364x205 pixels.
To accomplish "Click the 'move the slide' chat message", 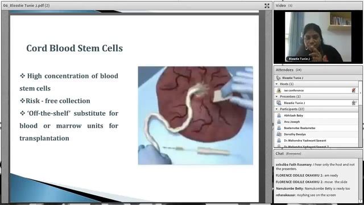I will pos(312,182).
